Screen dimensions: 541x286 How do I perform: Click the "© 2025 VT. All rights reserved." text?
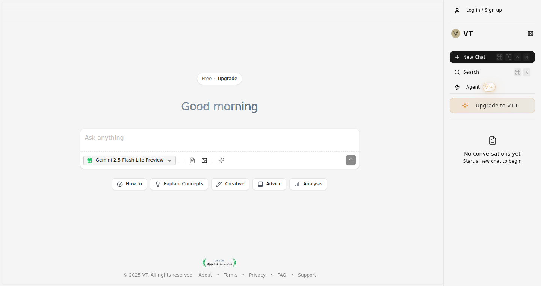tap(159, 275)
